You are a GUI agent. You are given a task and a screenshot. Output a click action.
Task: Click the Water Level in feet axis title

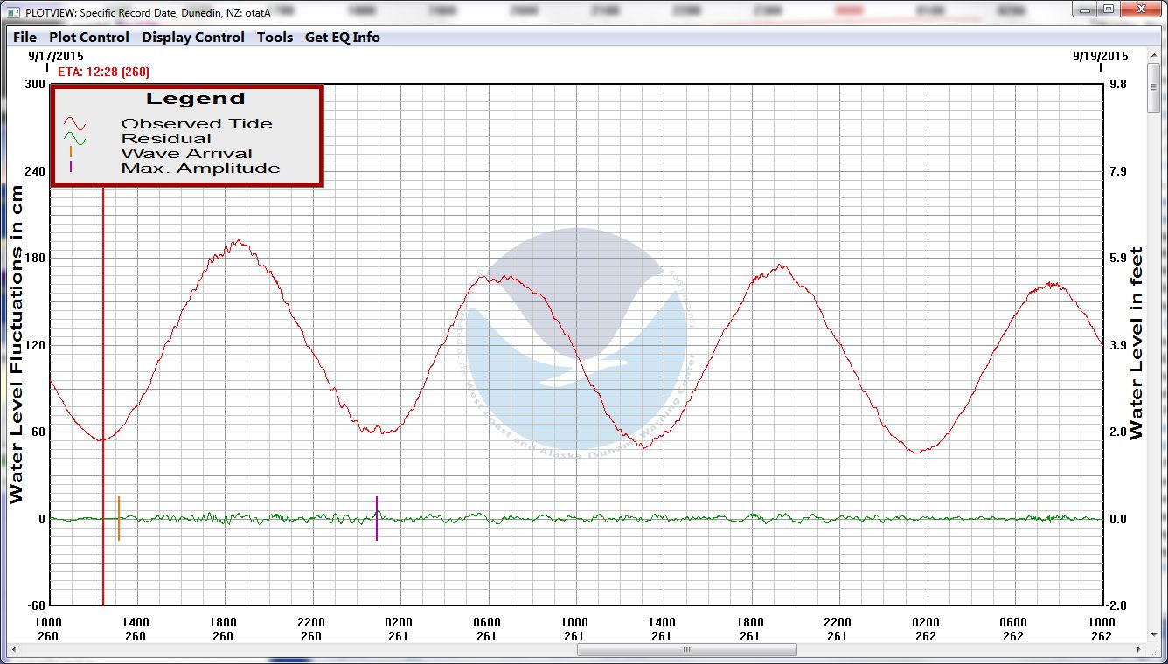(x=1136, y=343)
